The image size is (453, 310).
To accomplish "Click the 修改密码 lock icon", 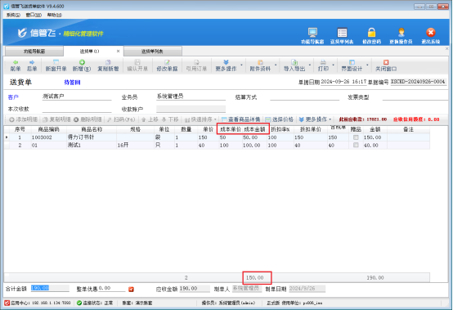I will [x=371, y=33].
